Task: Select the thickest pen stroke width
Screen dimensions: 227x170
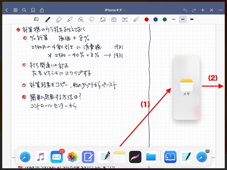Action: pos(192,20)
